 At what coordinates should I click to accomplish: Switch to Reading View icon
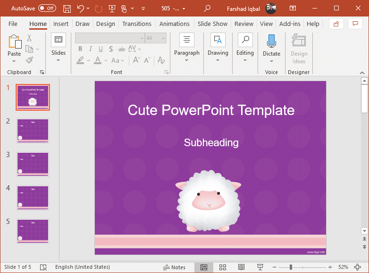pyautogui.click(x=241, y=267)
